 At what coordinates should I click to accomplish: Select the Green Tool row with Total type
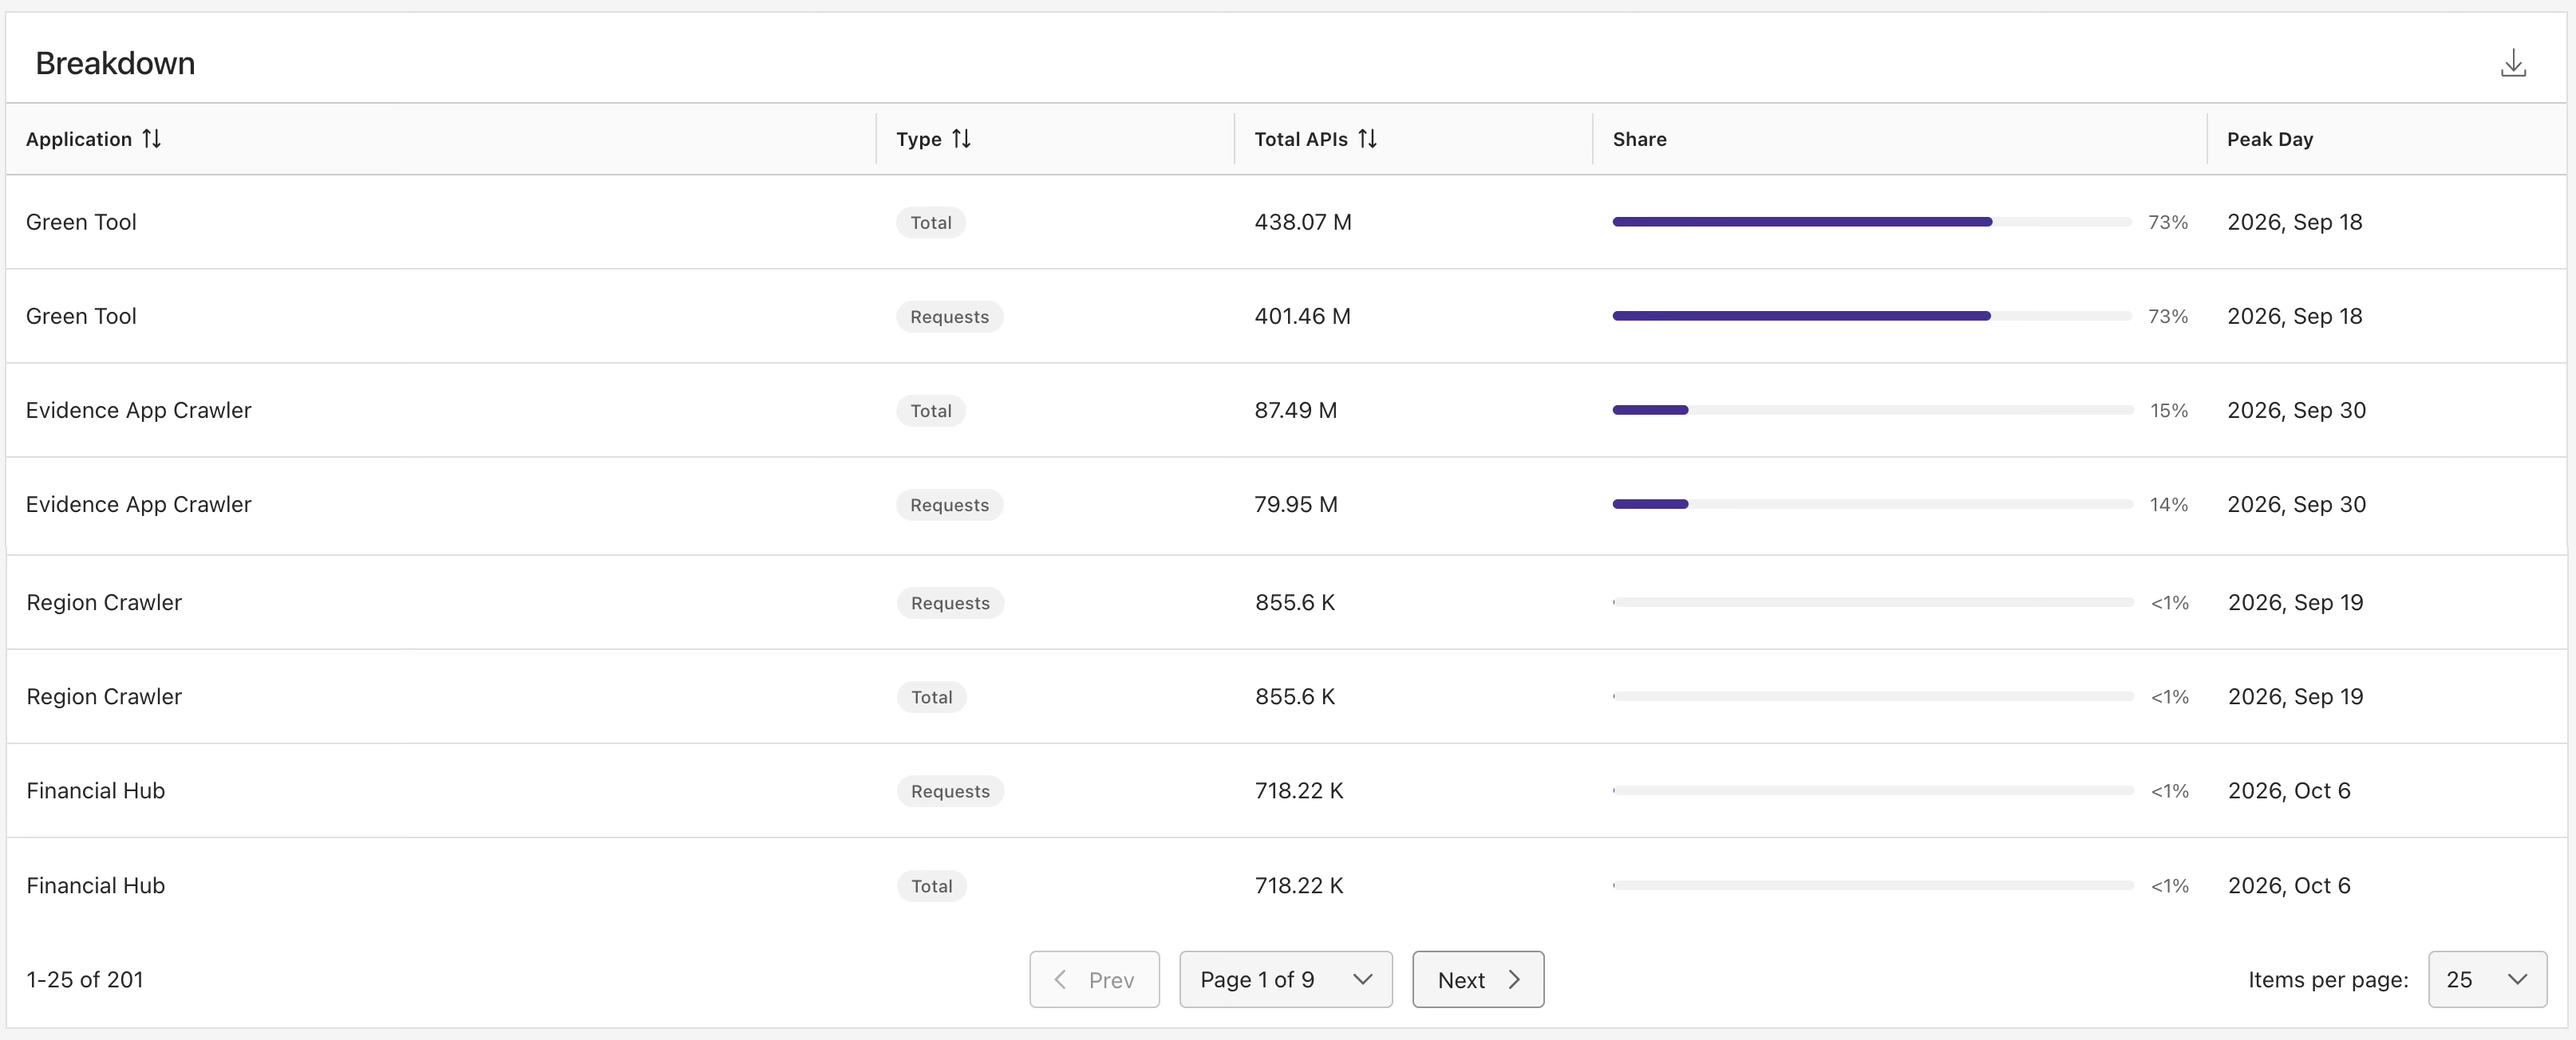click(1286, 222)
